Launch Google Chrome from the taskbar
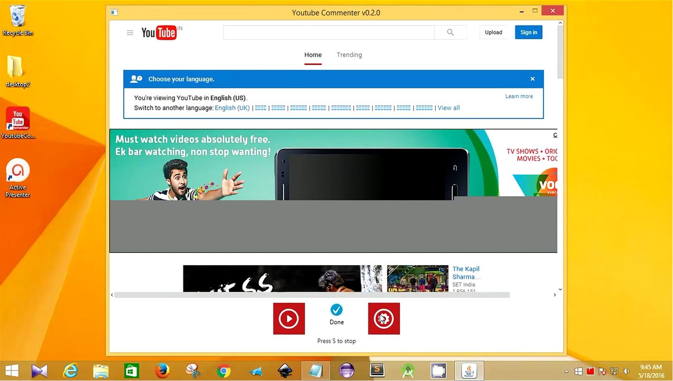The width and height of the screenshot is (673, 381). [224, 371]
